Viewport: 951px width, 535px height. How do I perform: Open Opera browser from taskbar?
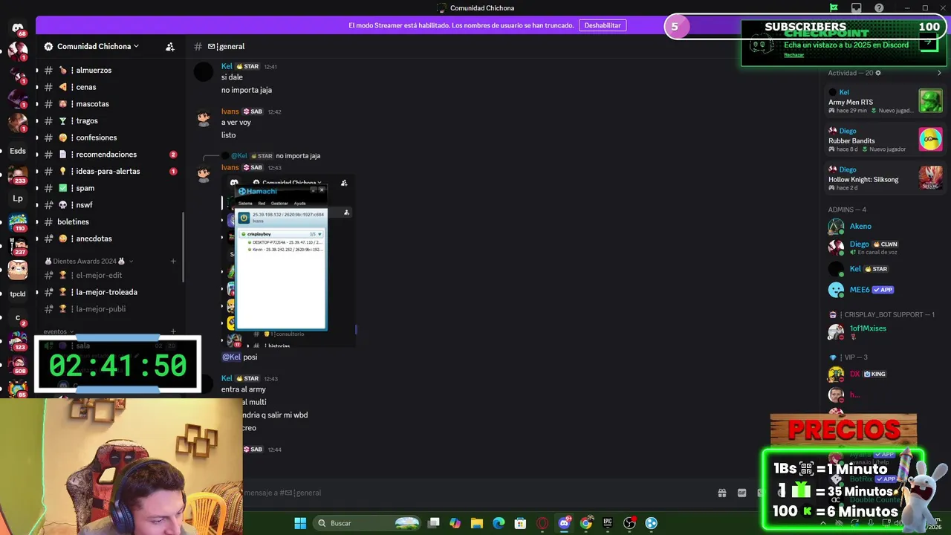pos(542,523)
